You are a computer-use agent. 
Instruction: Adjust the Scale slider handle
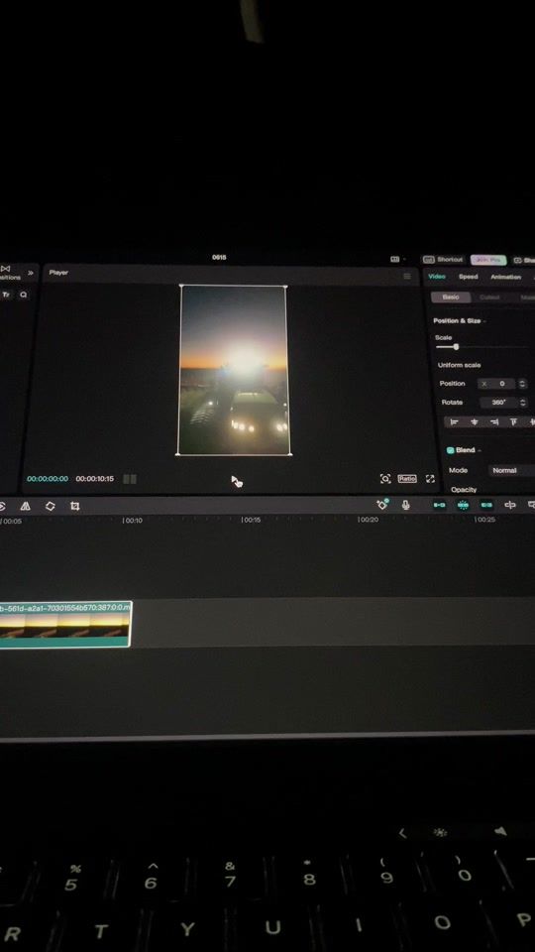tap(456, 347)
